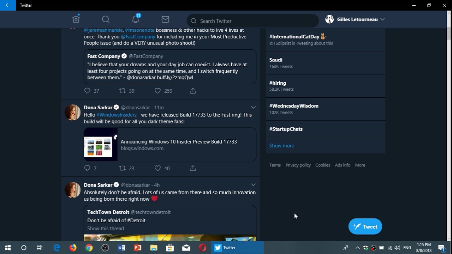Open the #StartupChats trend

coord(325,129)
